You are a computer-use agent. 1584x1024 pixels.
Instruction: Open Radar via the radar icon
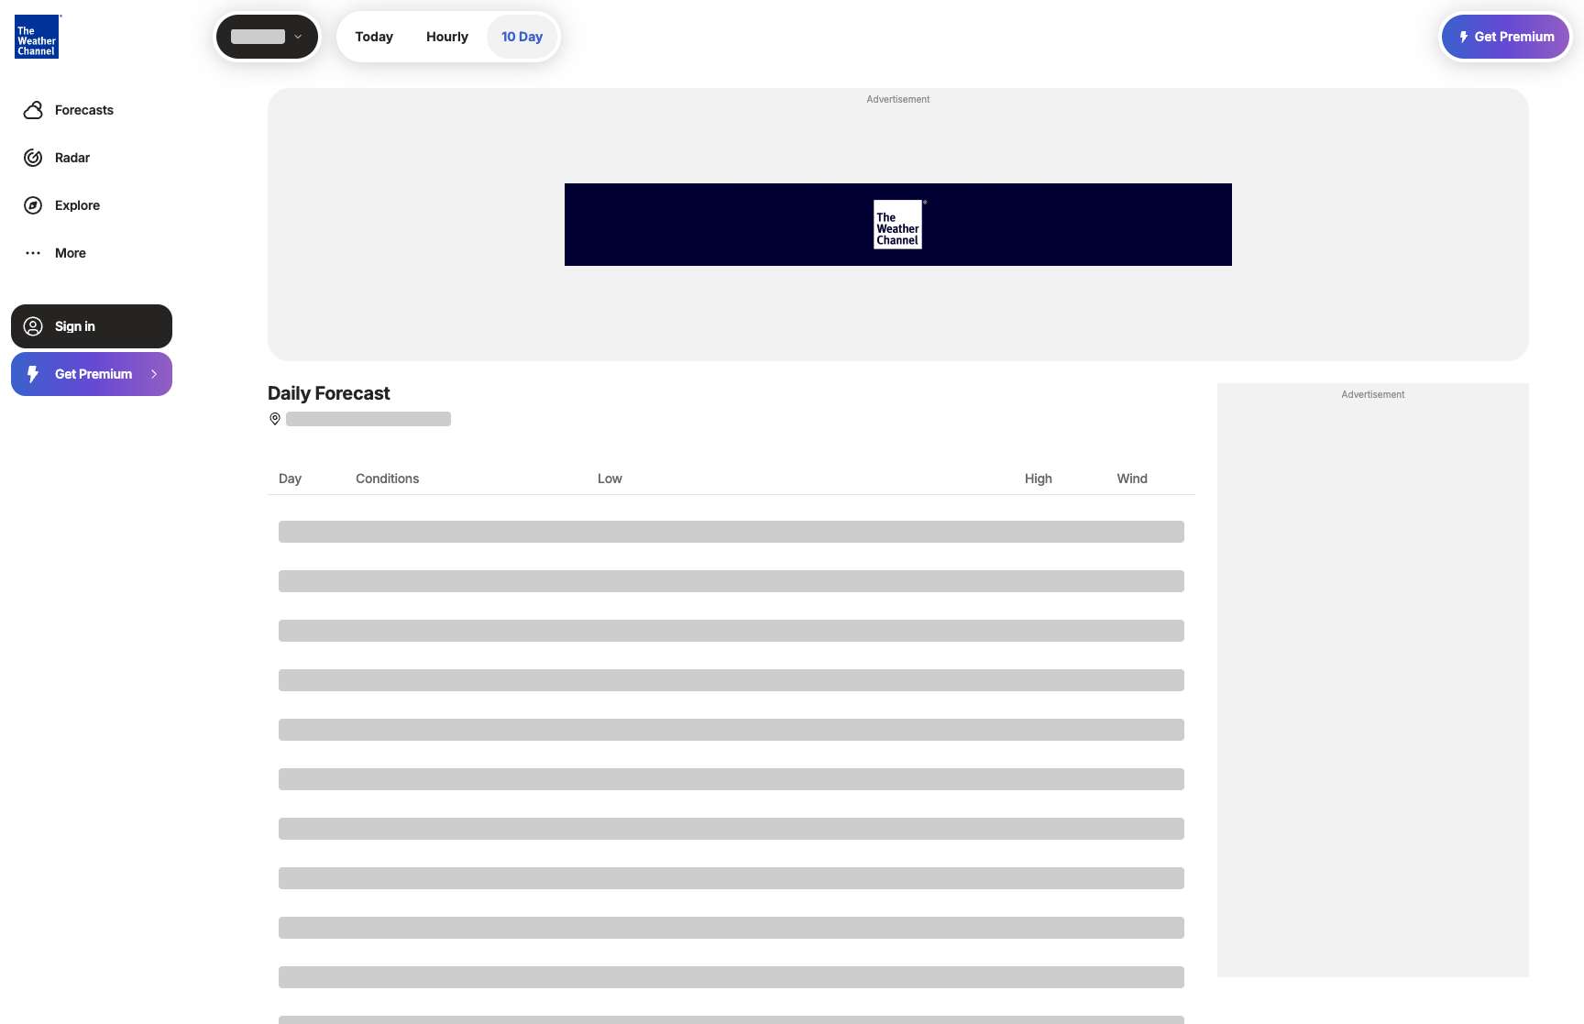[x=33, y=158]
